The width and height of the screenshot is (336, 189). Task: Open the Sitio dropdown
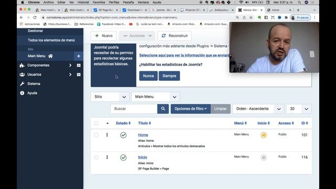(x=110, y=97)
